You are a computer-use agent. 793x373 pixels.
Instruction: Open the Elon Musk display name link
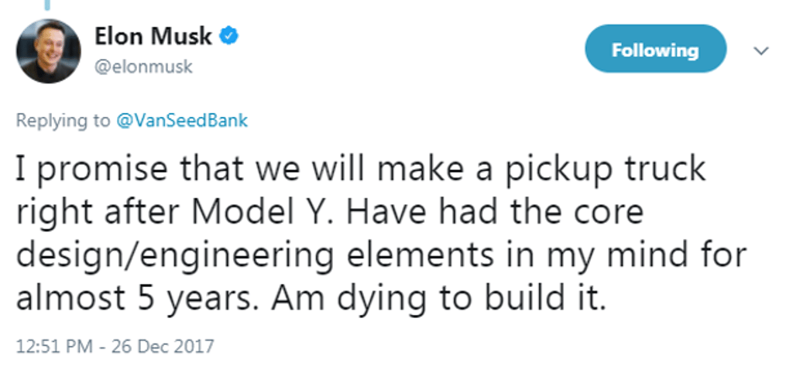point(154,35)
